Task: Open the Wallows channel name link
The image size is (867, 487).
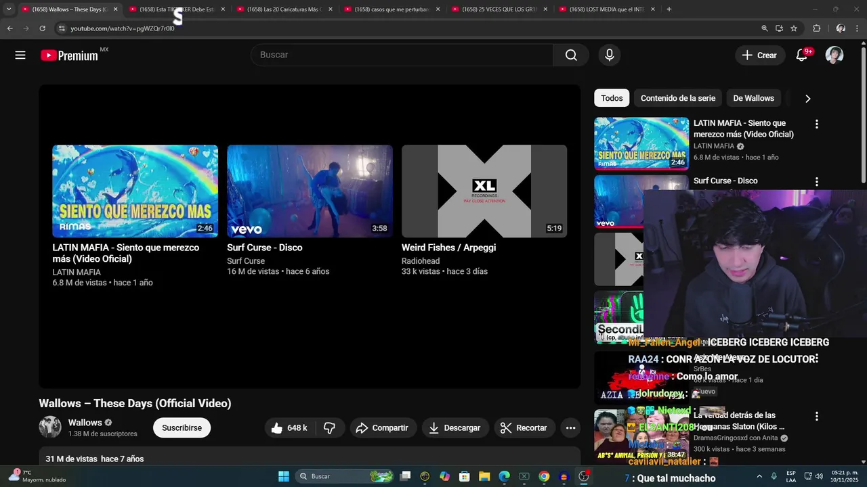Action: 85,423
